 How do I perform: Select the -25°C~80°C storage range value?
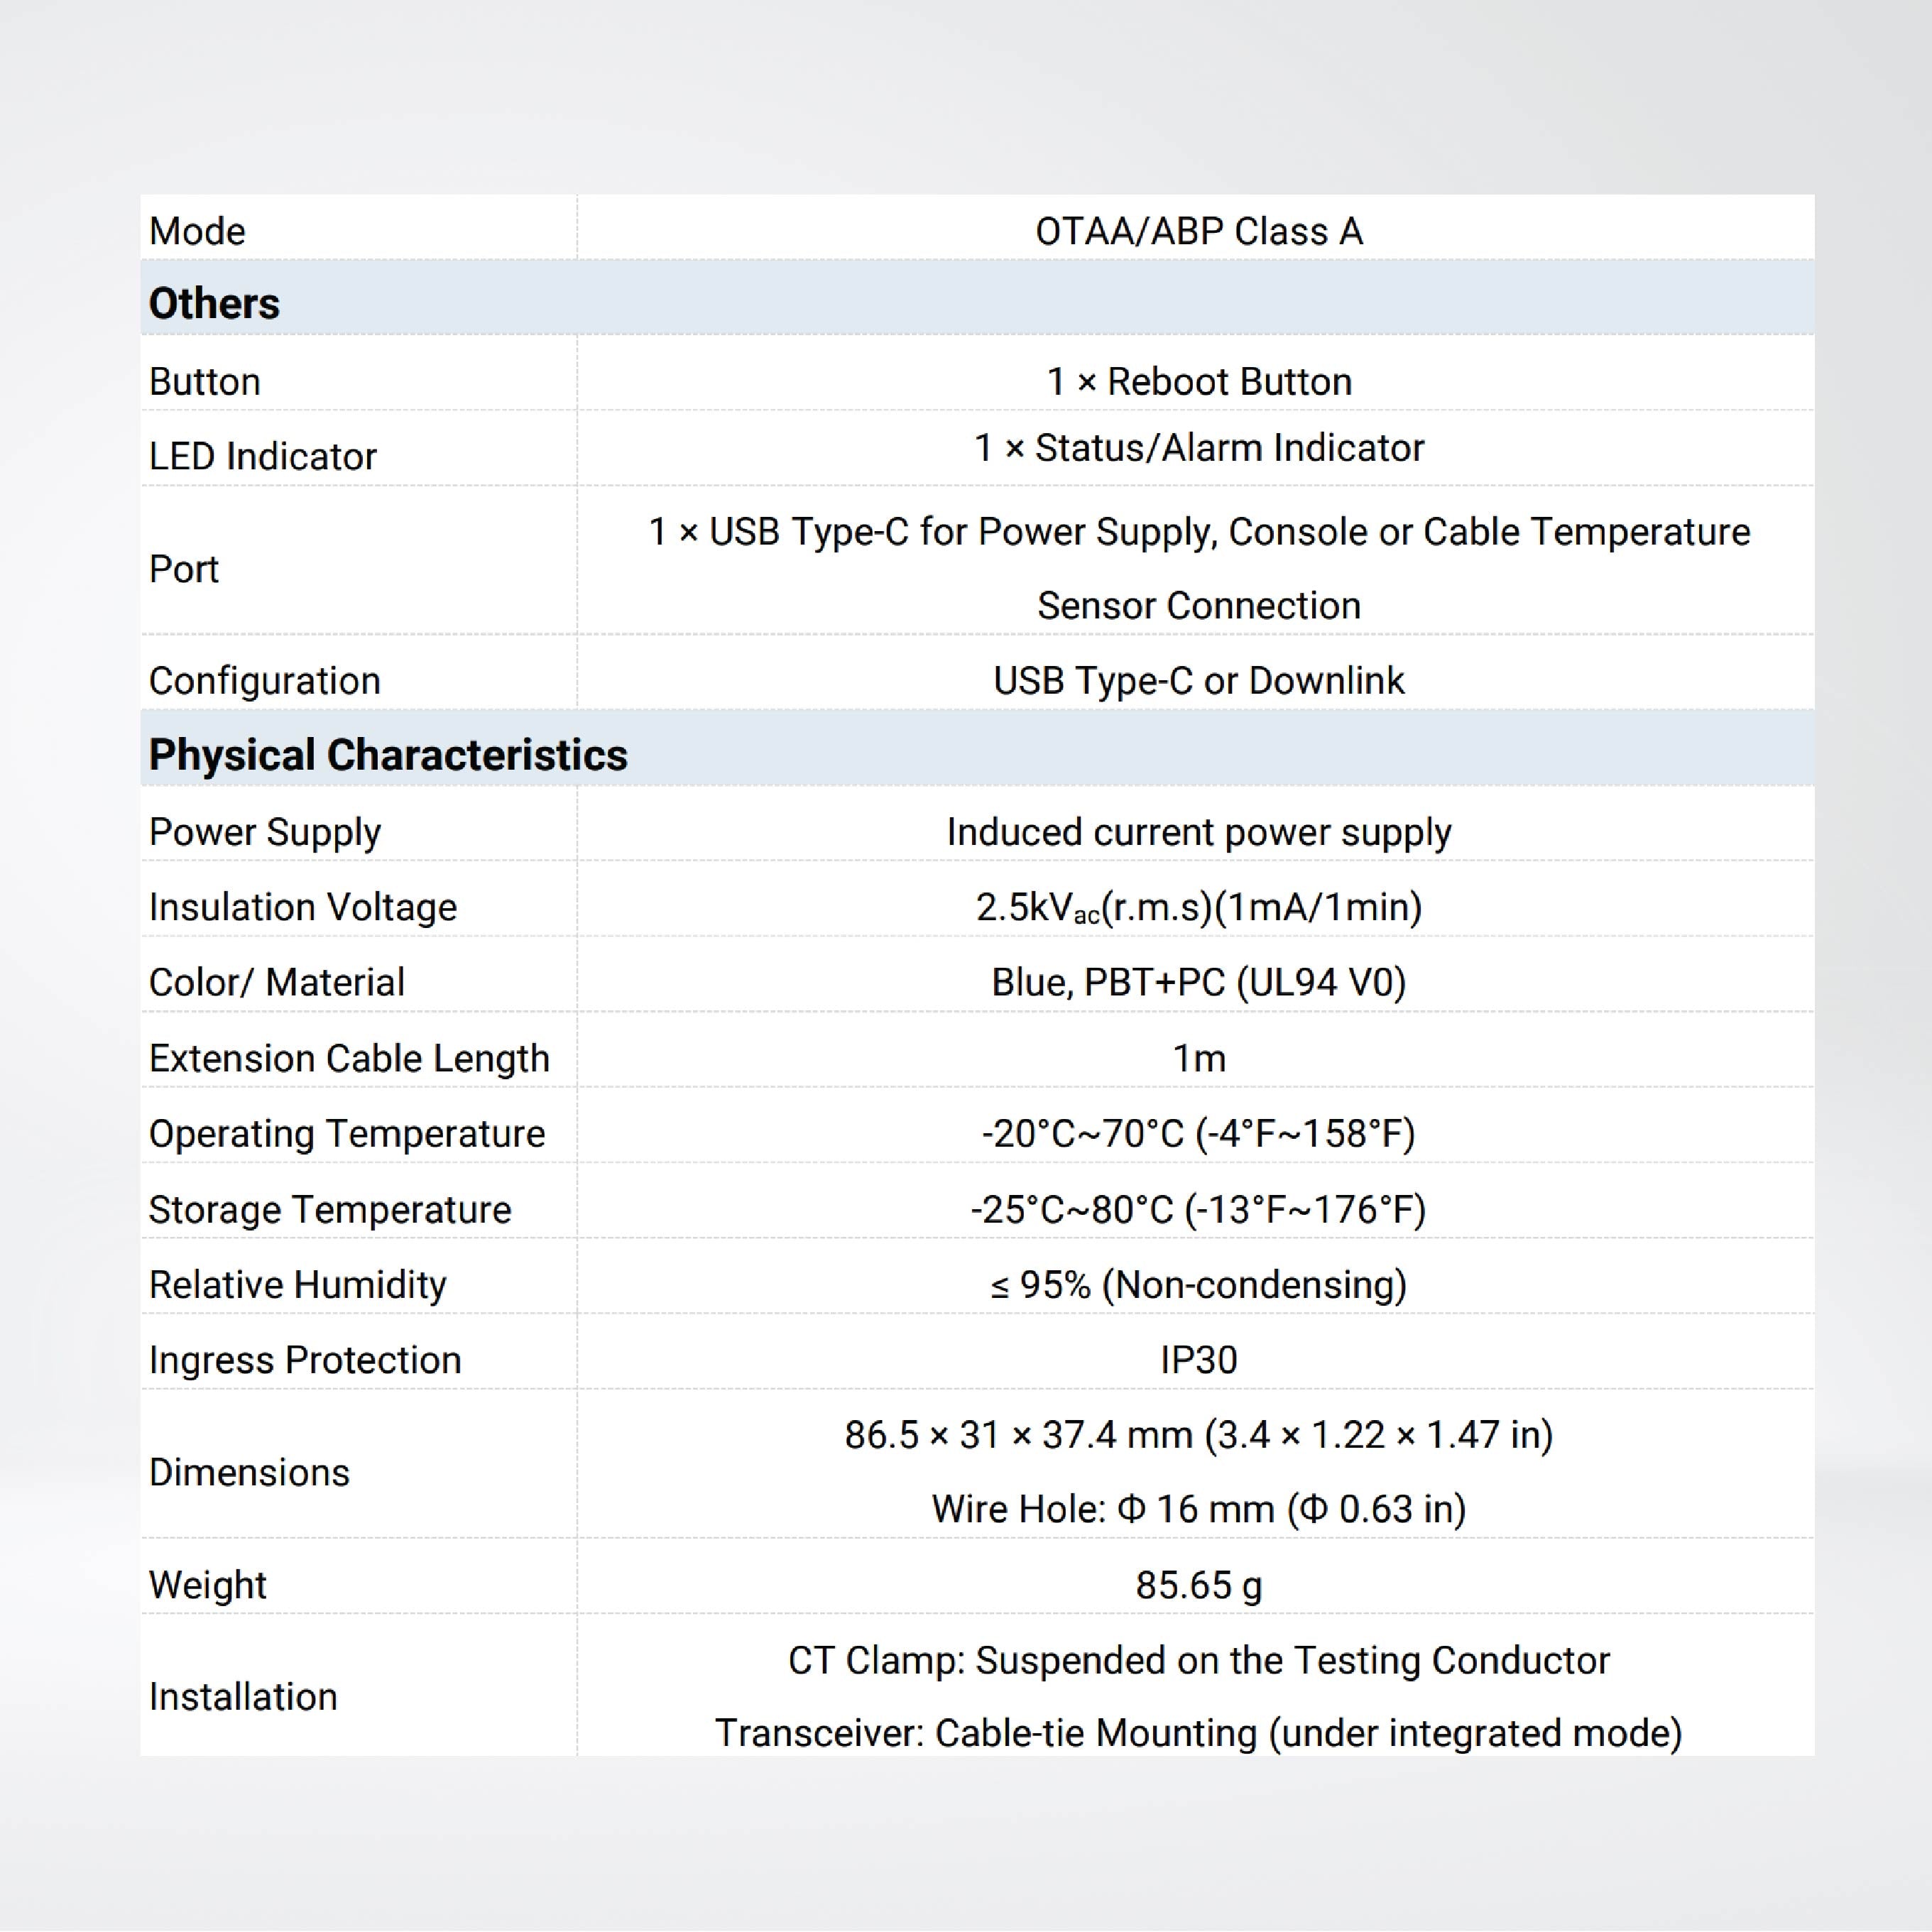1198,1210
